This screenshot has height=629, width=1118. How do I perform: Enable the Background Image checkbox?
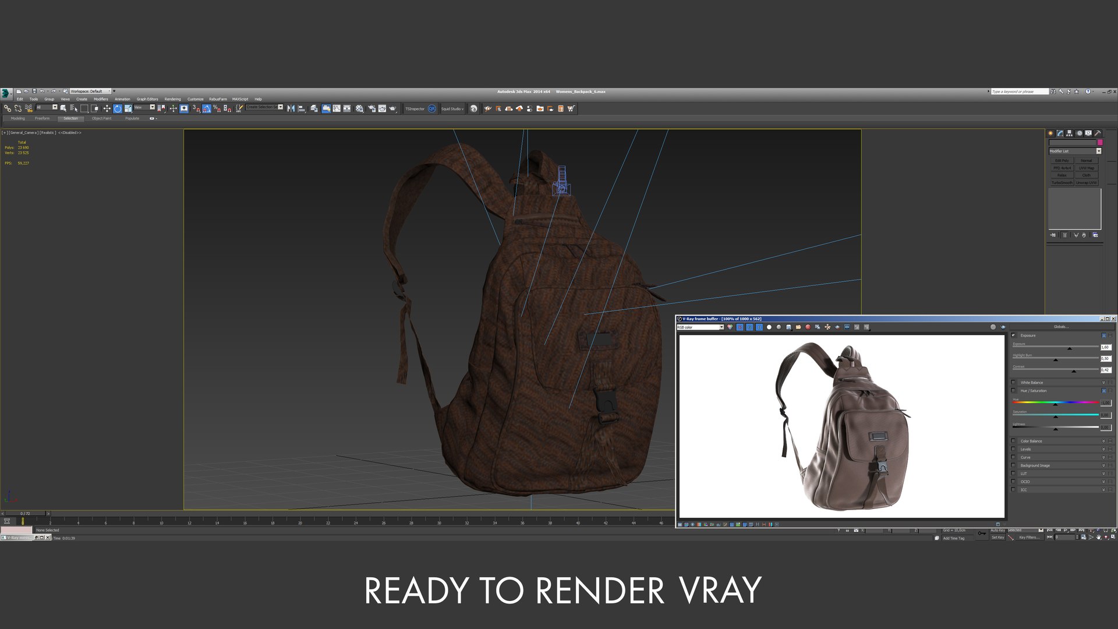tap(1013, 465)
